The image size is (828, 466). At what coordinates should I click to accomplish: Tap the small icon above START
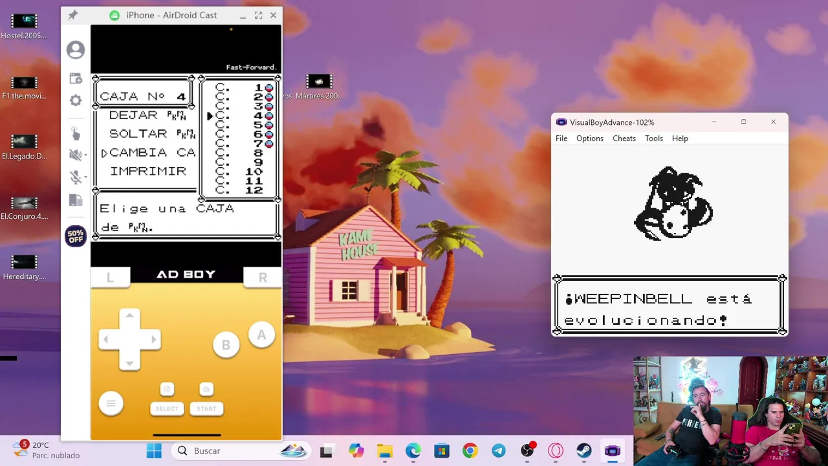[206, 389]
